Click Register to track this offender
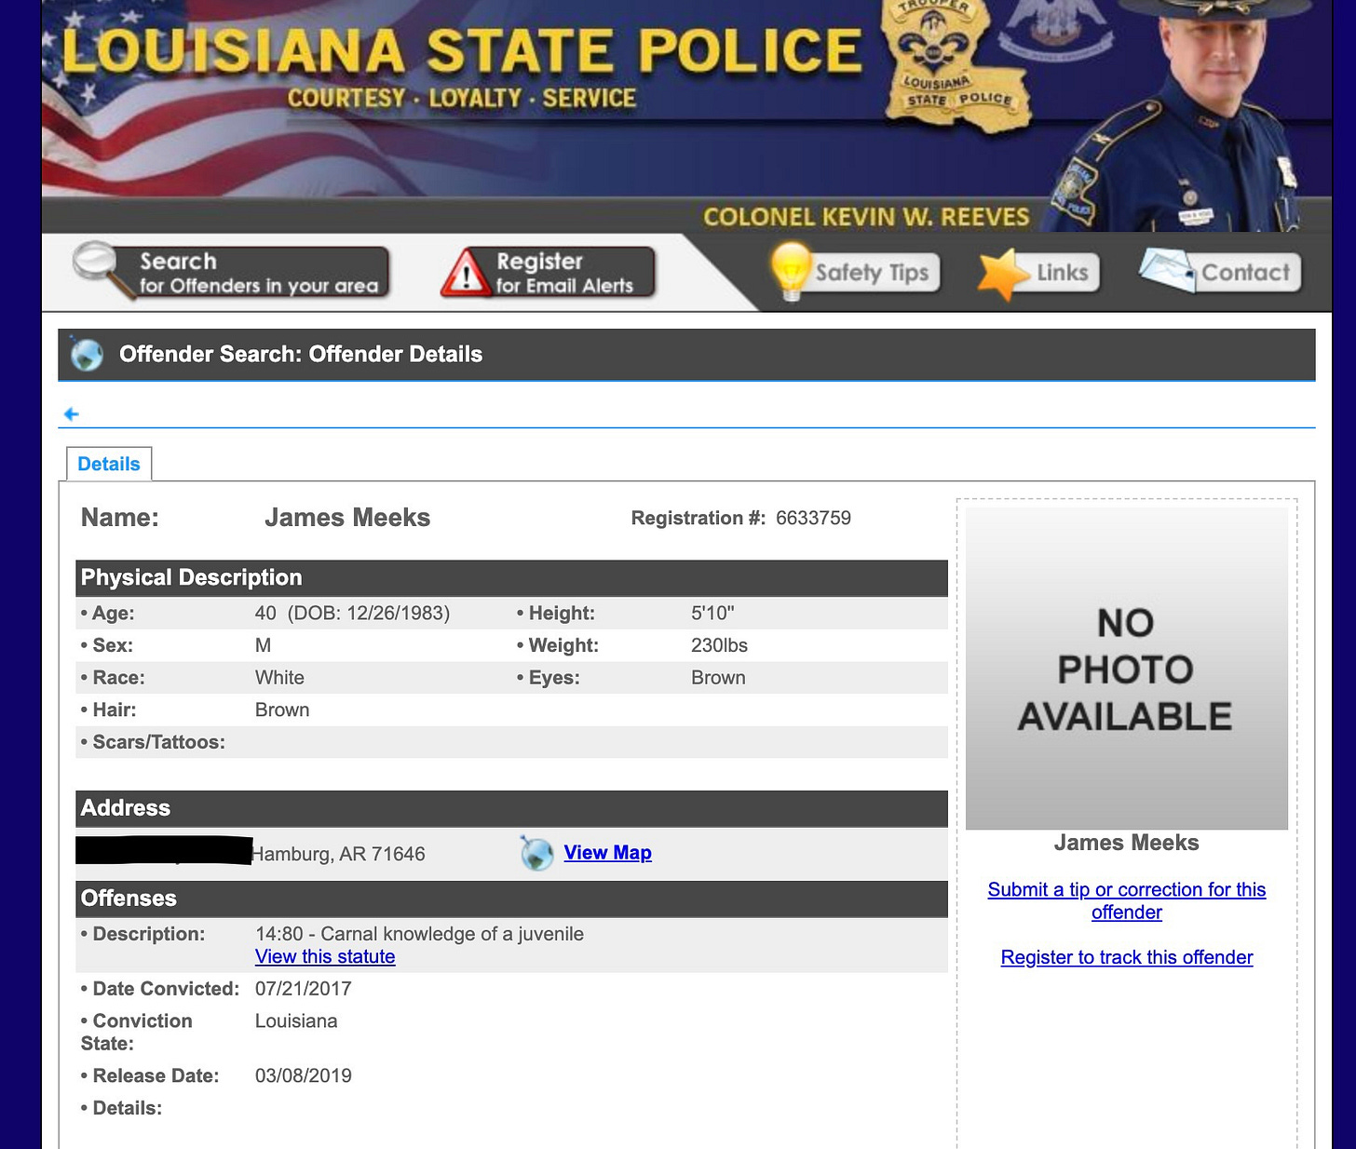This screenshot has width=1356, height=1149. coord(1127,957)
